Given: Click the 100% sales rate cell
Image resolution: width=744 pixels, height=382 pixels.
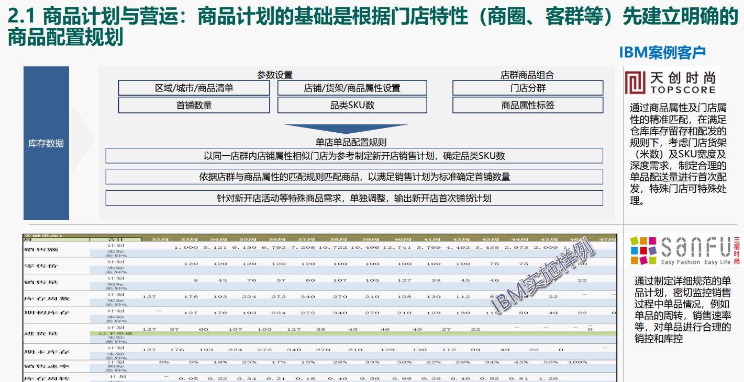Looking at the screenshot, I should pos(578,362).
